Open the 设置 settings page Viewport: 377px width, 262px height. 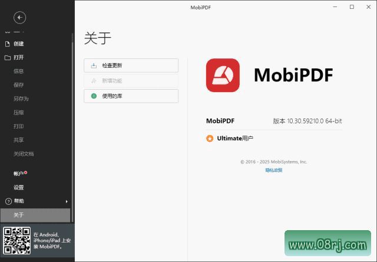[19, 188]
